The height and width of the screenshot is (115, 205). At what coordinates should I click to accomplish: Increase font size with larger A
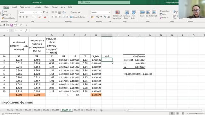click(x=44, y=12)
